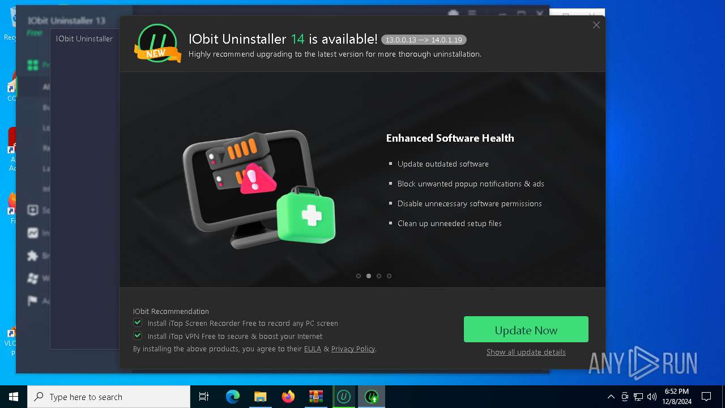Open main window options menu icon
725x408 pixels.
[x=471, y=14]
